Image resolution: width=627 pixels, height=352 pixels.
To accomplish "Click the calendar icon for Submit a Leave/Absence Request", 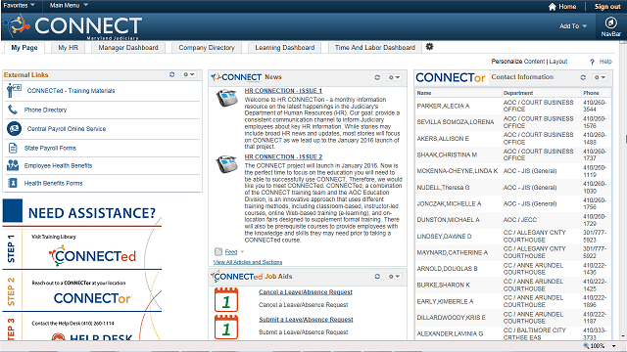I will (x=226, y=327).
